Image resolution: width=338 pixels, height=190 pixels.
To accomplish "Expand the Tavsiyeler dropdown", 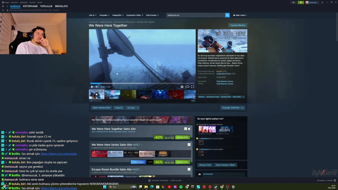I will point(104,15).
